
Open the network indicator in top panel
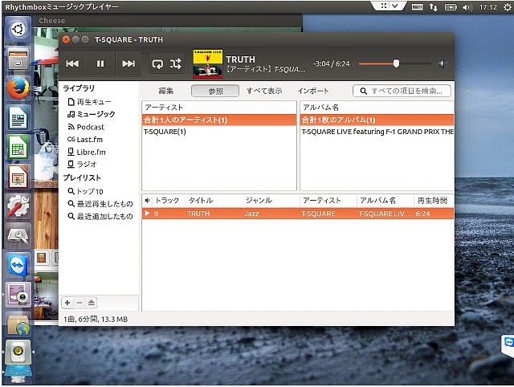click(434, 7)
